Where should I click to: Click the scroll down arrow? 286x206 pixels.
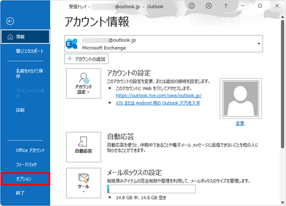click(x=283, y=203)
